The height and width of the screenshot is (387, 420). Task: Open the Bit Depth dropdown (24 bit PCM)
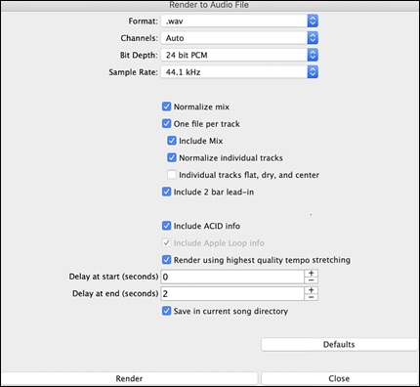pos(239,55)
